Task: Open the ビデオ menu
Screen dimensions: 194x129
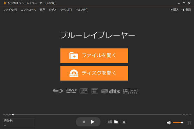Action: (x=52, y=10)
